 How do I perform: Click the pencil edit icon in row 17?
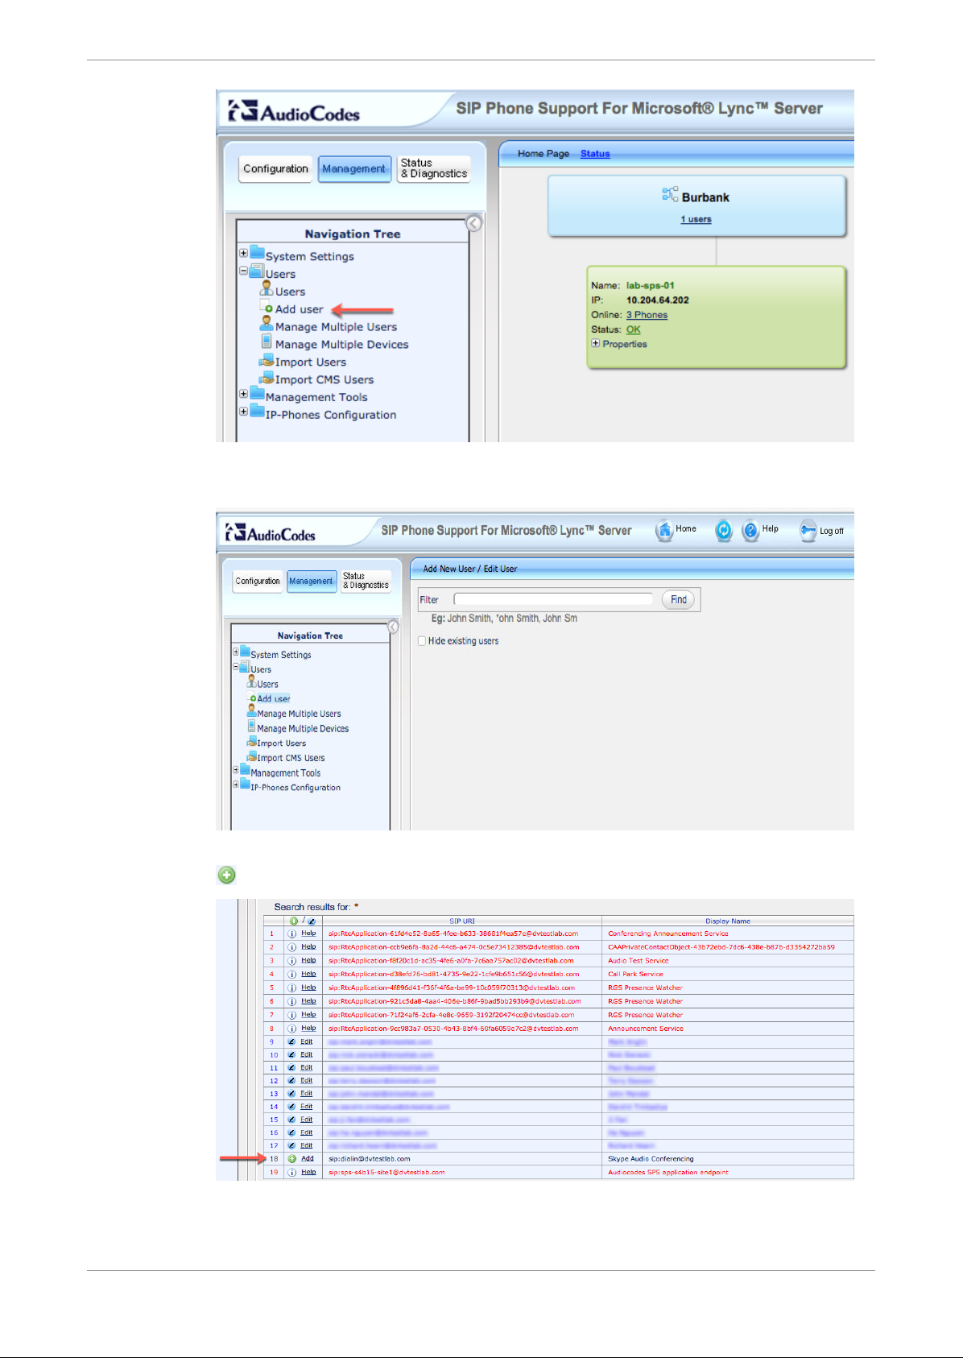(291, 1145)
